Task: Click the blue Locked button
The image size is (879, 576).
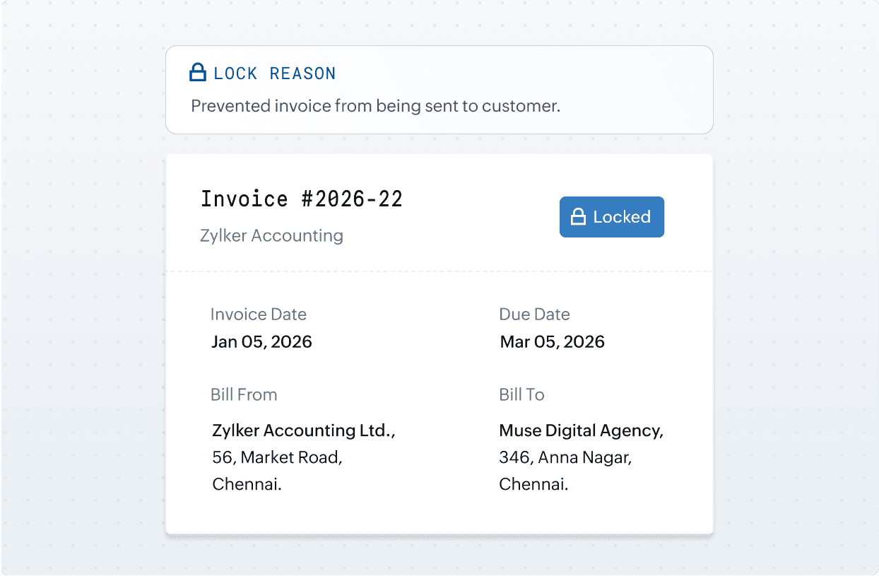Action: 612,217
